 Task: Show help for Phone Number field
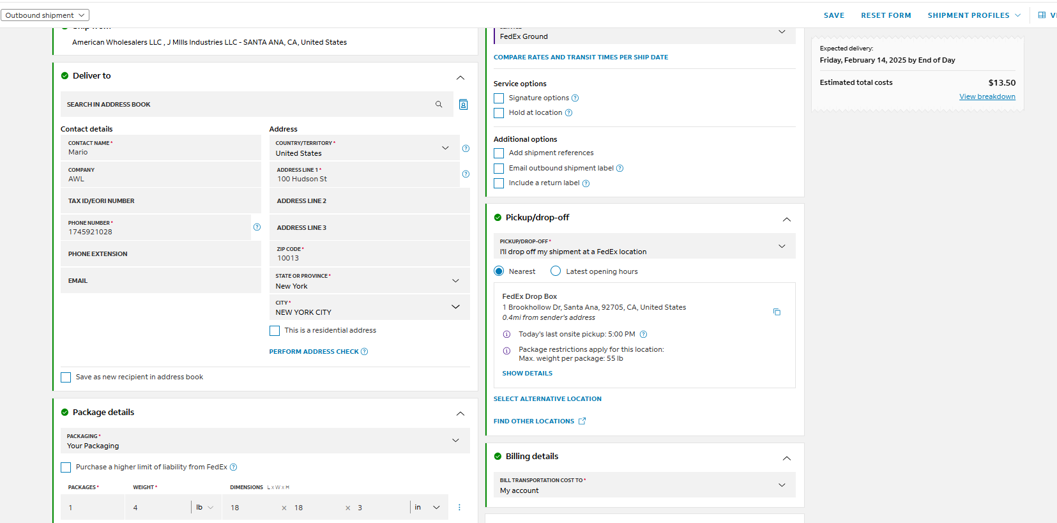click(x=257, y=227)
